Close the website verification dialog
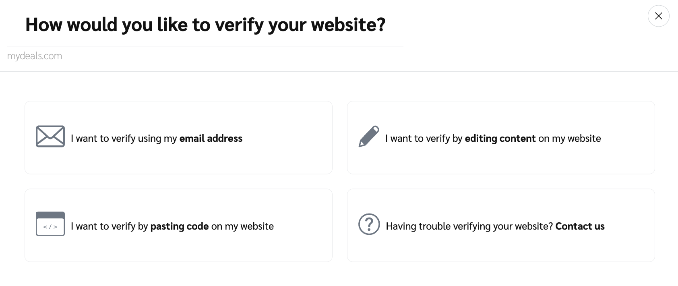The height and width of the screenshot is (286, 678). [658, 16]
